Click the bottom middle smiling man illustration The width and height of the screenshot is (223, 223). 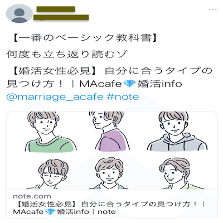tap(110, 173)
